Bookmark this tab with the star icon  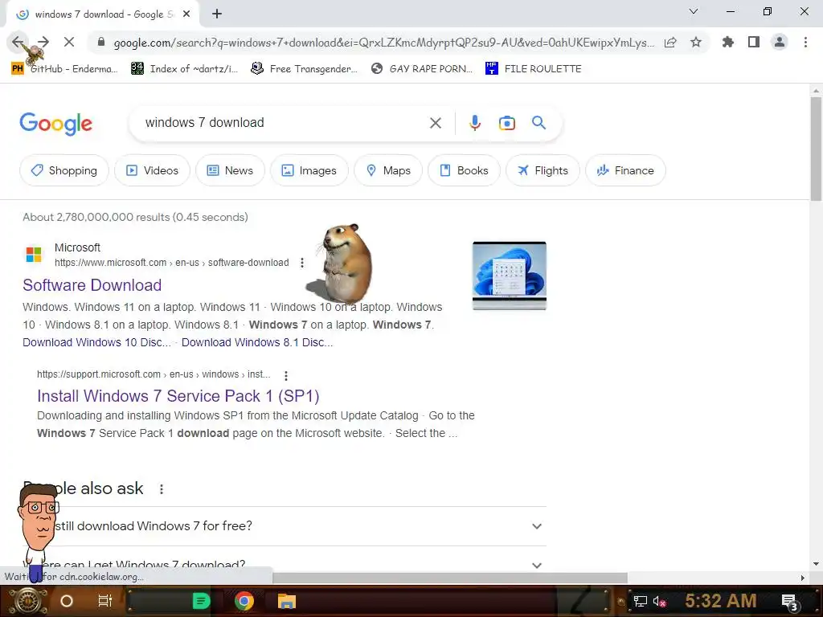click(696, 42)
